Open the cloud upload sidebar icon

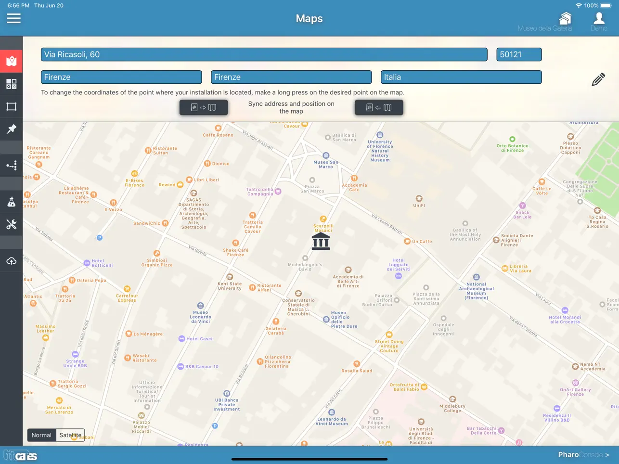11,261
